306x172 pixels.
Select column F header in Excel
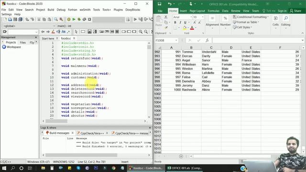[280, 48]
